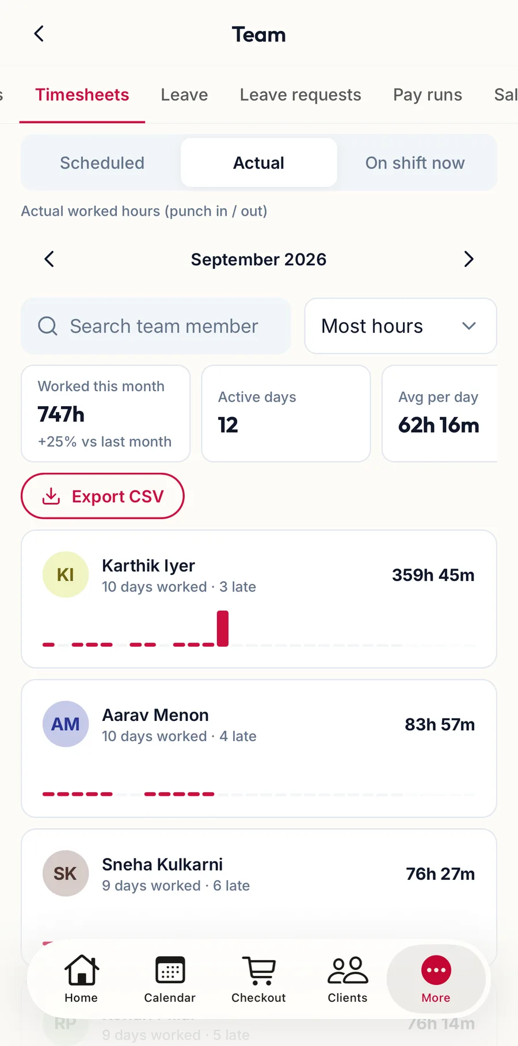Tap the Avg per day card
The height and width of the screenshot is (1046, 518).
coord(440,414)
